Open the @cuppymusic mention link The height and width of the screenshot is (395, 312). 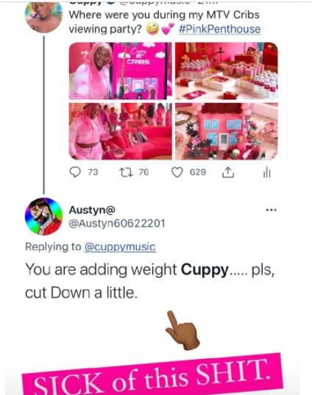tap(120, 246)
